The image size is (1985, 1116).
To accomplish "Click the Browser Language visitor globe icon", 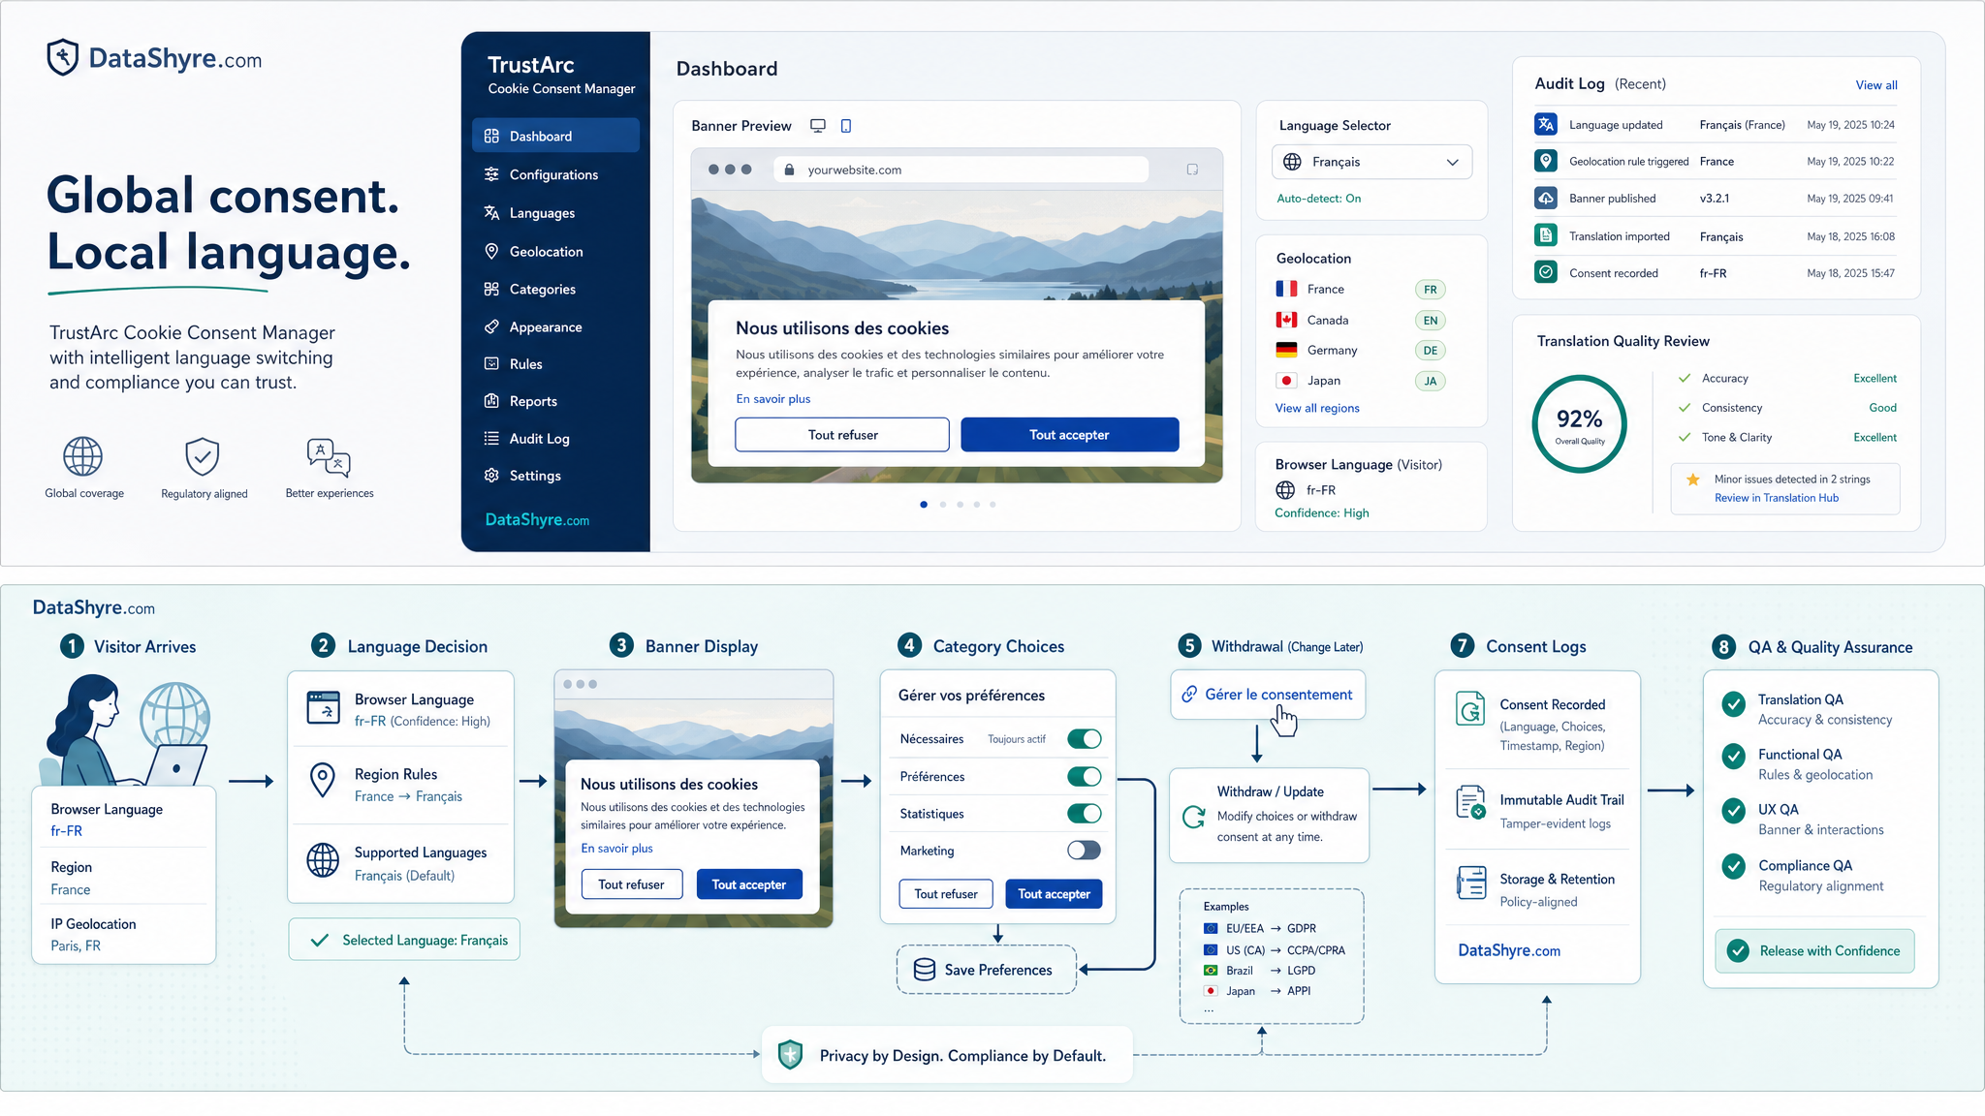I will [1285, 490].
